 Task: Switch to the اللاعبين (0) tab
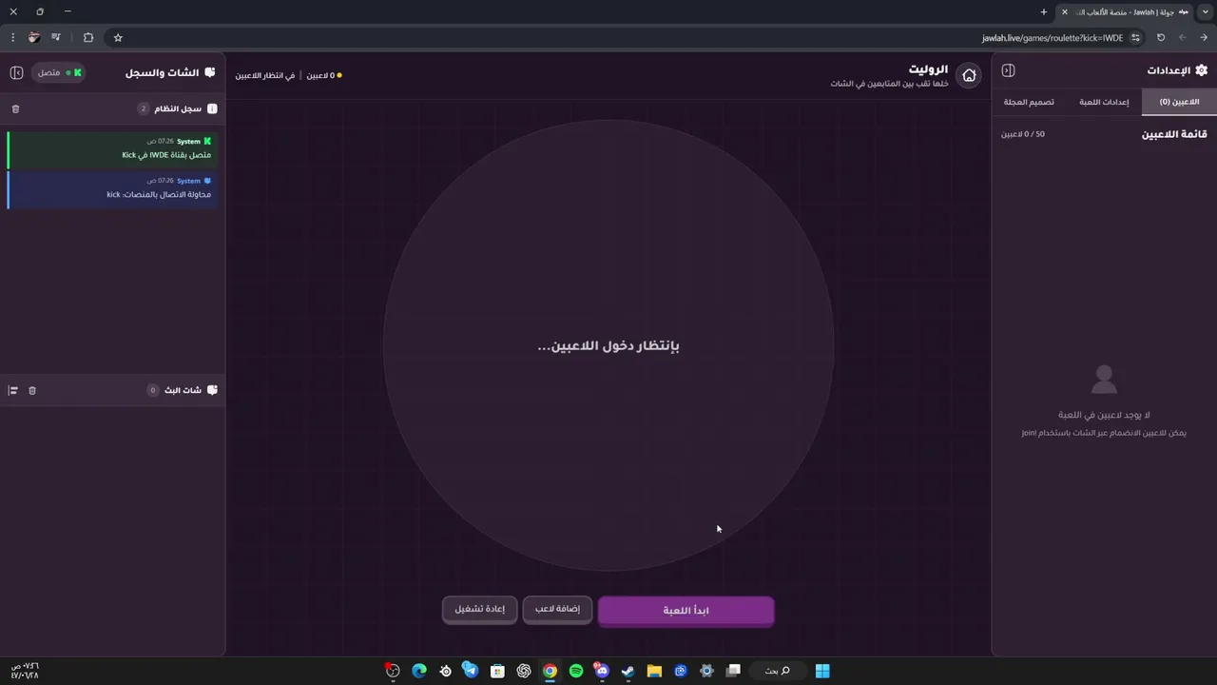tap(1179, 102)
